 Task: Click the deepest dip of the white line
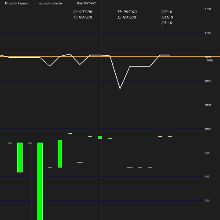tap(120, 88)
